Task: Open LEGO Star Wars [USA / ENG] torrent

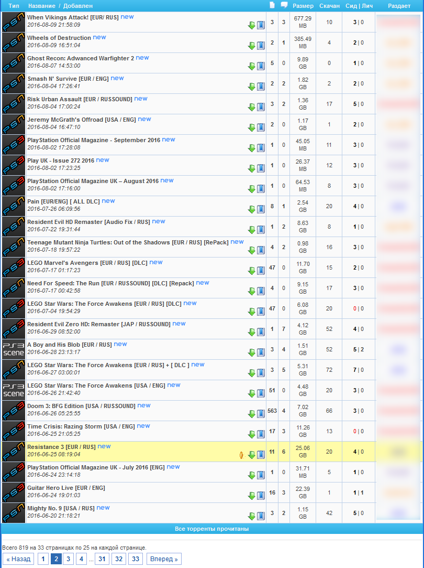Action: click(x=96, y=385)
